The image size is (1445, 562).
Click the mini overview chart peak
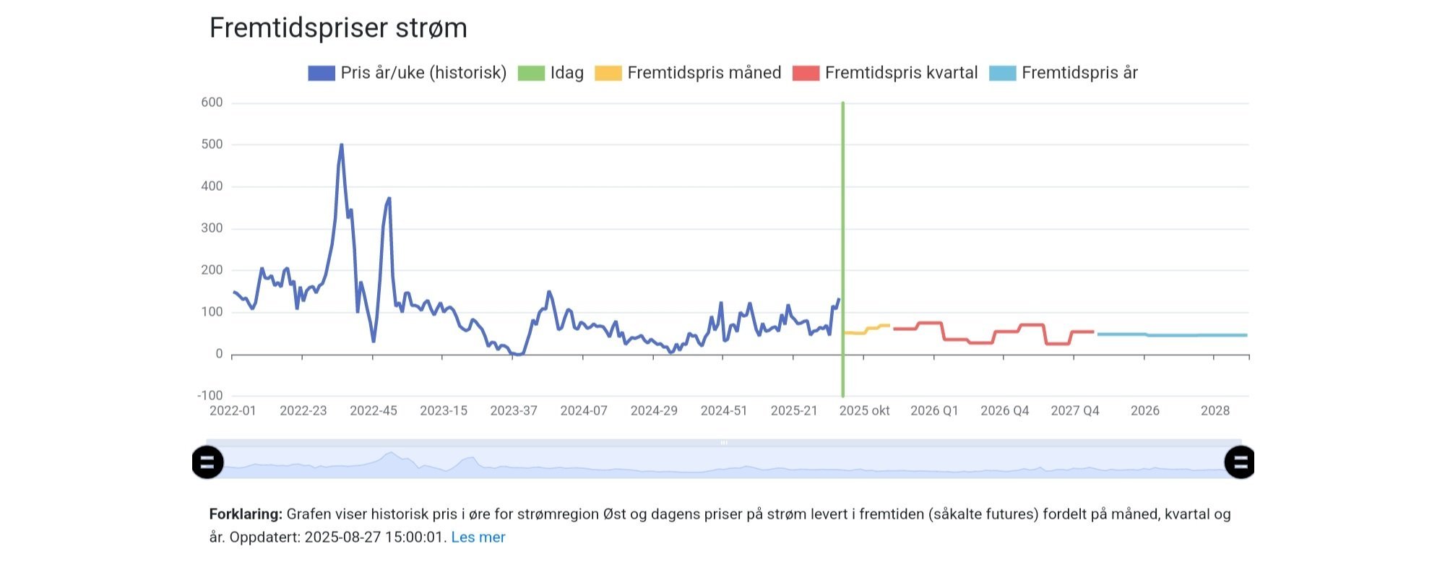click(390, 454)
